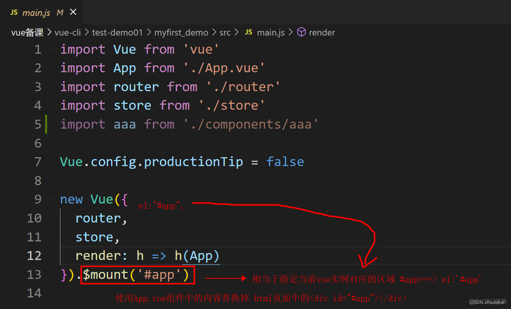Click the aaa identifier on line 5
Viewport: 511px width, 309px height.
(124, 124)
